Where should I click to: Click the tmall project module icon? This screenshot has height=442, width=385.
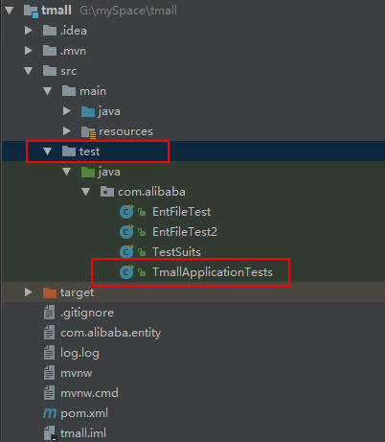tap(31, 12)
